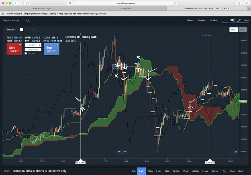251x175 pixels.
Task: Click the Search Market field
Action: tap(11, 20)
